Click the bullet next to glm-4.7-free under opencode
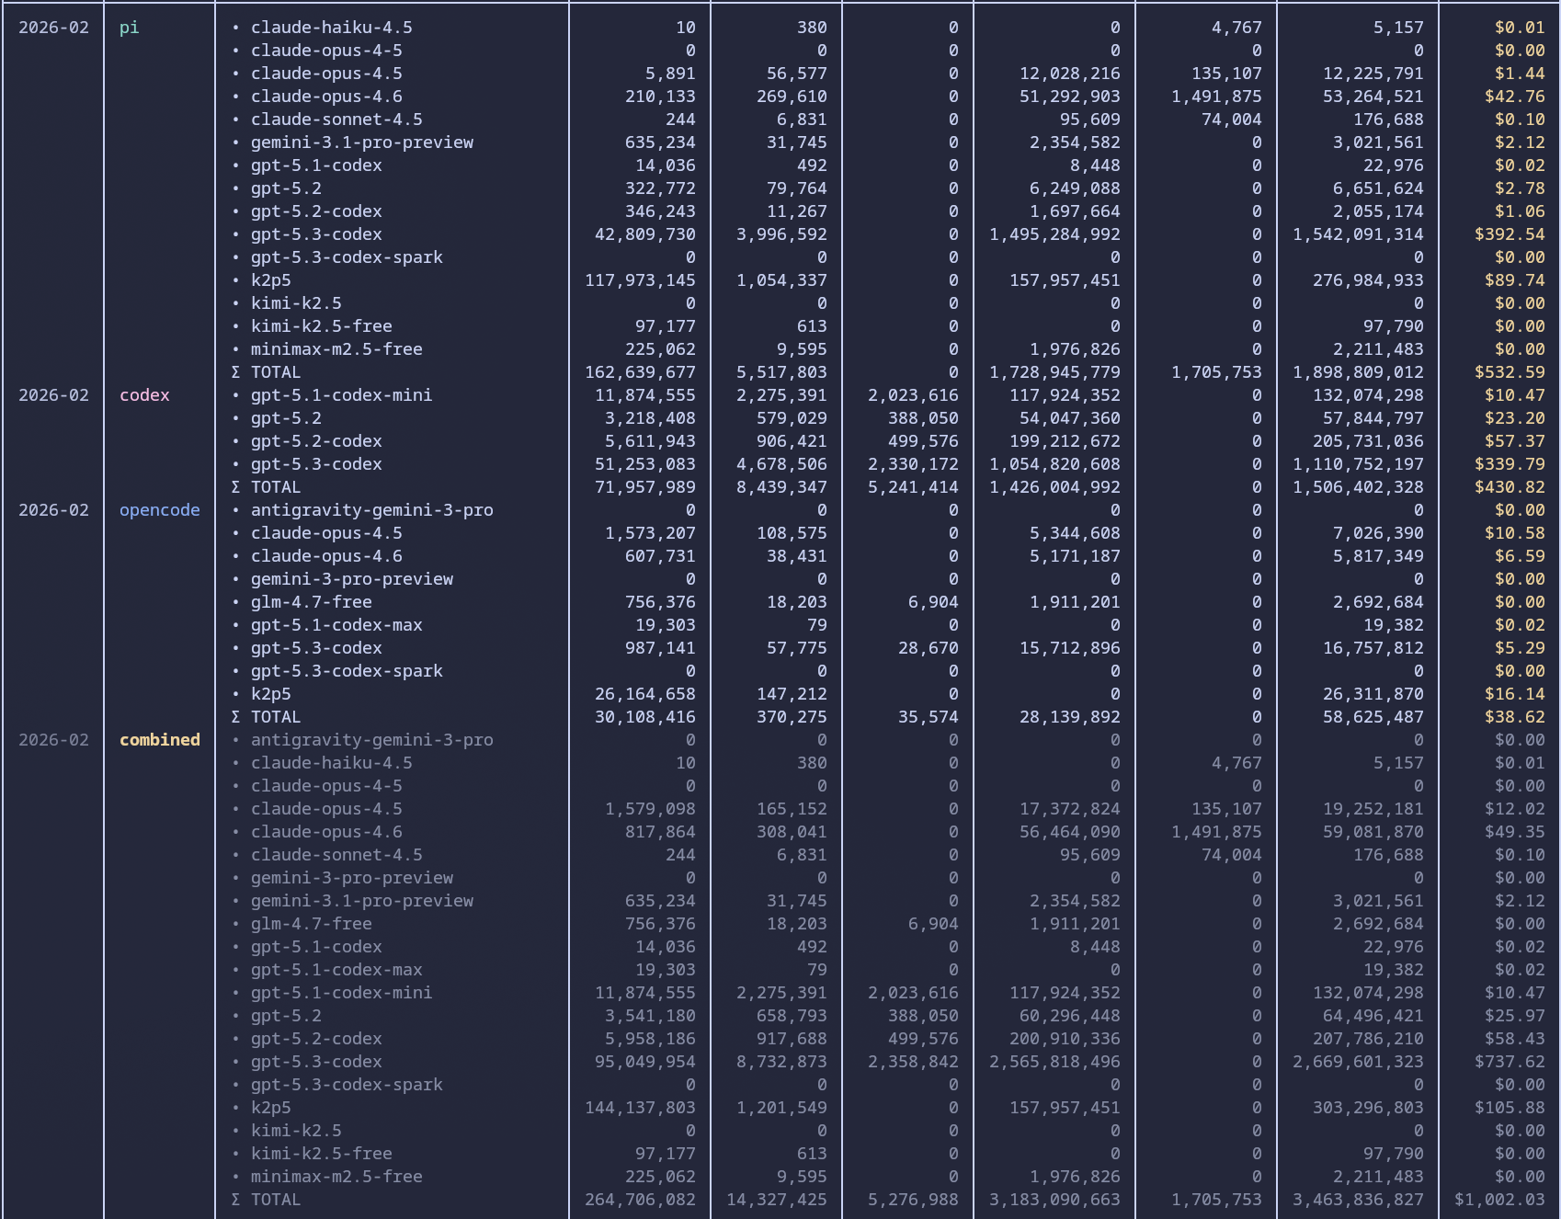The height and width of the screenshot is (1219, 1561). pos(237,602)
